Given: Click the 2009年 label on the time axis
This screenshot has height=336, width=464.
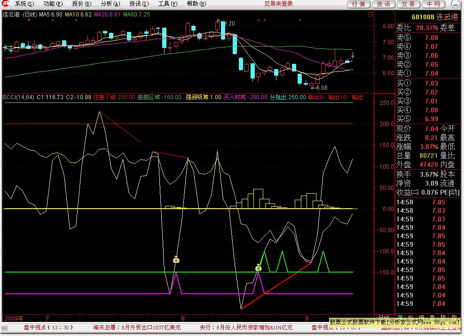Looking at the screenshot, I should coord(14,318).
